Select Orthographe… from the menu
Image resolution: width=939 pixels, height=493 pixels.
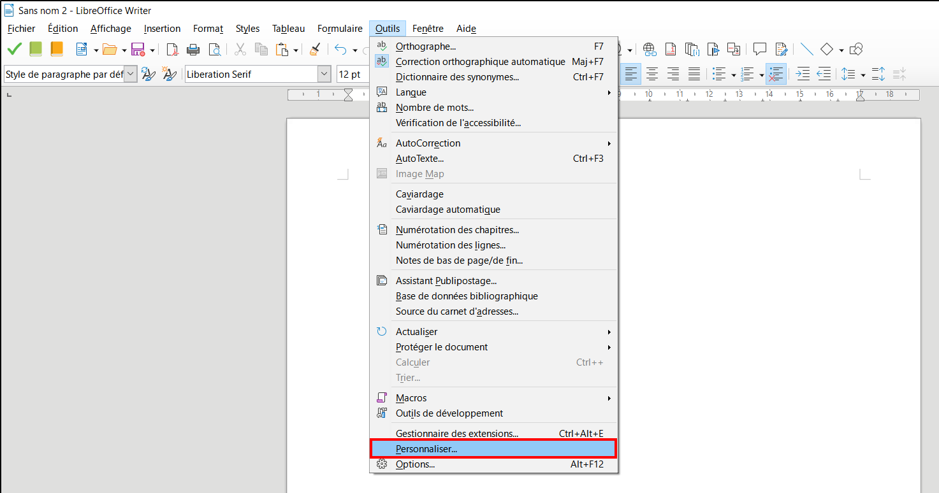tap(494, 46)
